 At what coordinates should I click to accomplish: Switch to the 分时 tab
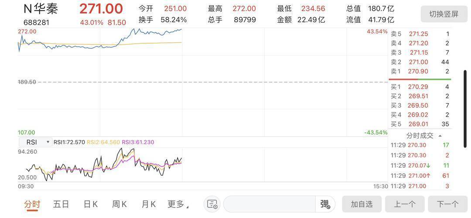[32, 204]
